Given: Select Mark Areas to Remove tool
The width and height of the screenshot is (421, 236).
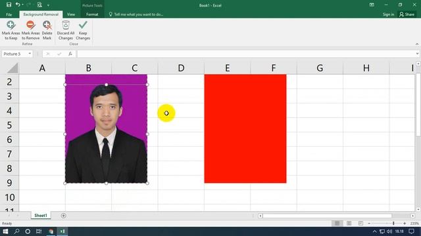Looking at the screenshot, I should pos(31,31).
